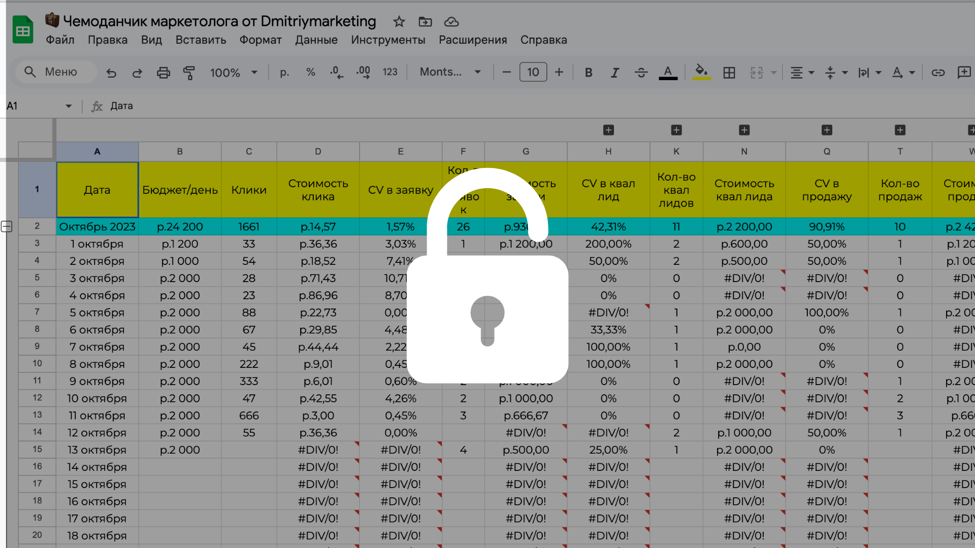Viewport: 975px width, 548px height.
Task: Click the Insert comment icon
Action: tap(964, 73)
